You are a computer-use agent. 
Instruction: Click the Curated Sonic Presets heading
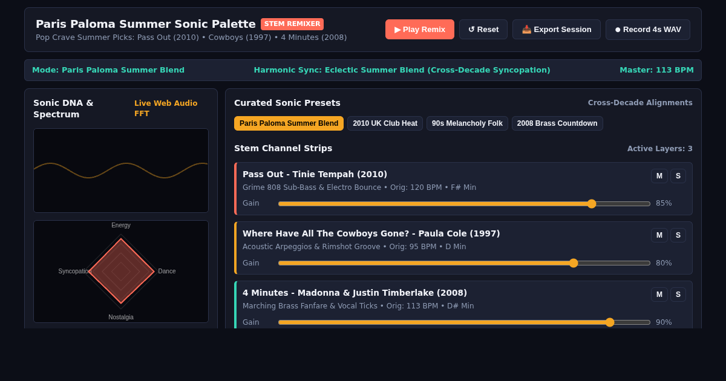tap(287, 103)
